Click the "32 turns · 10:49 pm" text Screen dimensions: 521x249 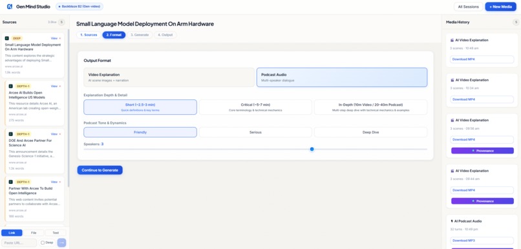click(464, 229)
